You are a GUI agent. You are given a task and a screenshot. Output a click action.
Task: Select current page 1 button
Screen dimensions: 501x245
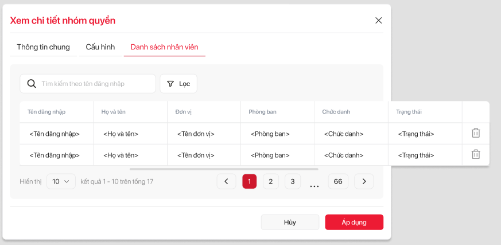[x=249, y=181]
